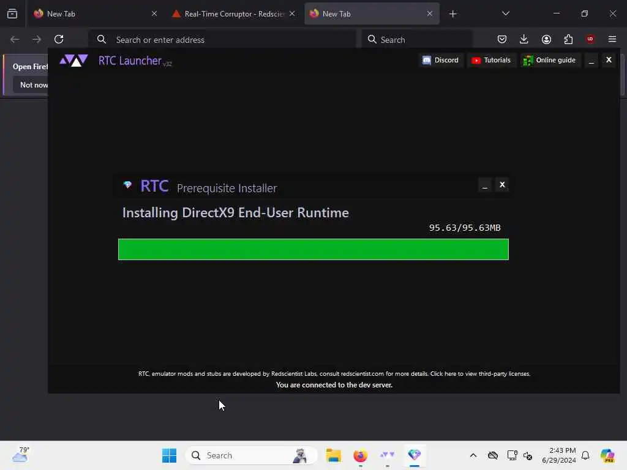
Task: Show hidden system tray icons chevron
Action: pos(473,455)
